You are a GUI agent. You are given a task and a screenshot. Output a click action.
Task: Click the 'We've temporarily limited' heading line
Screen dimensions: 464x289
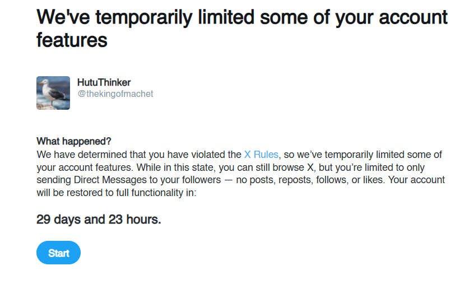coord(242,17)
